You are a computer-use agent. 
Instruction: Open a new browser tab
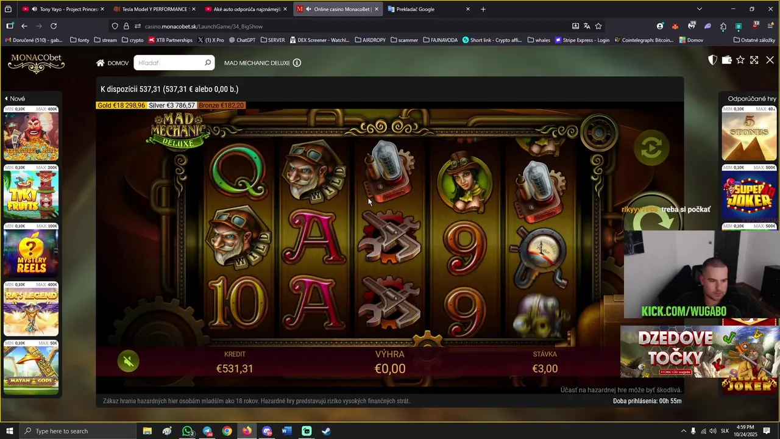483,9
